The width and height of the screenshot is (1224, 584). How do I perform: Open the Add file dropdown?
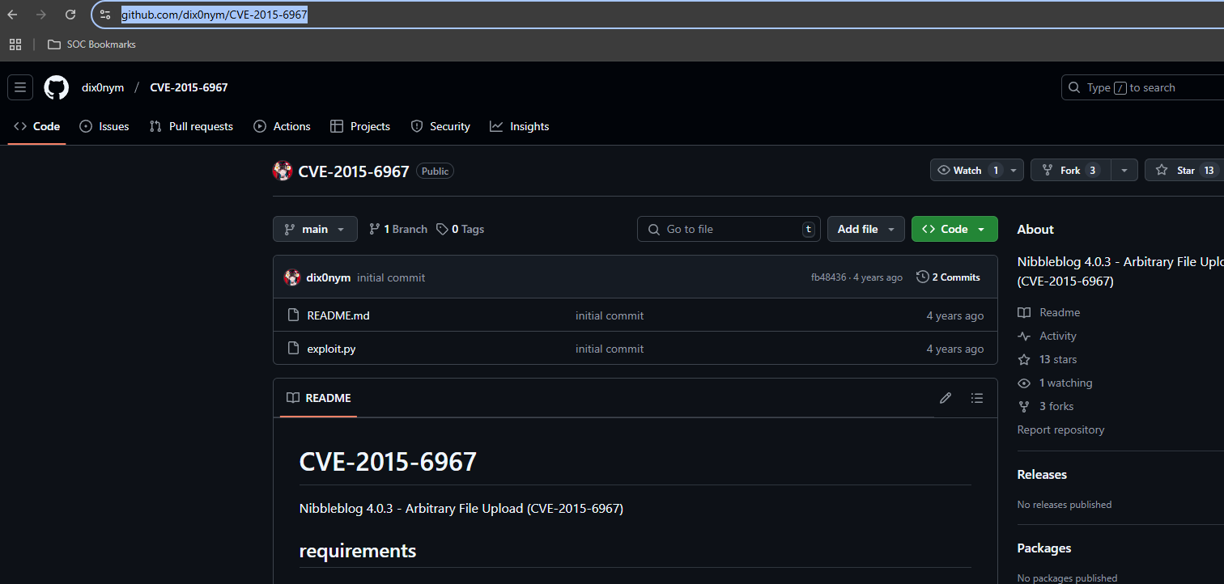point(865,229)
